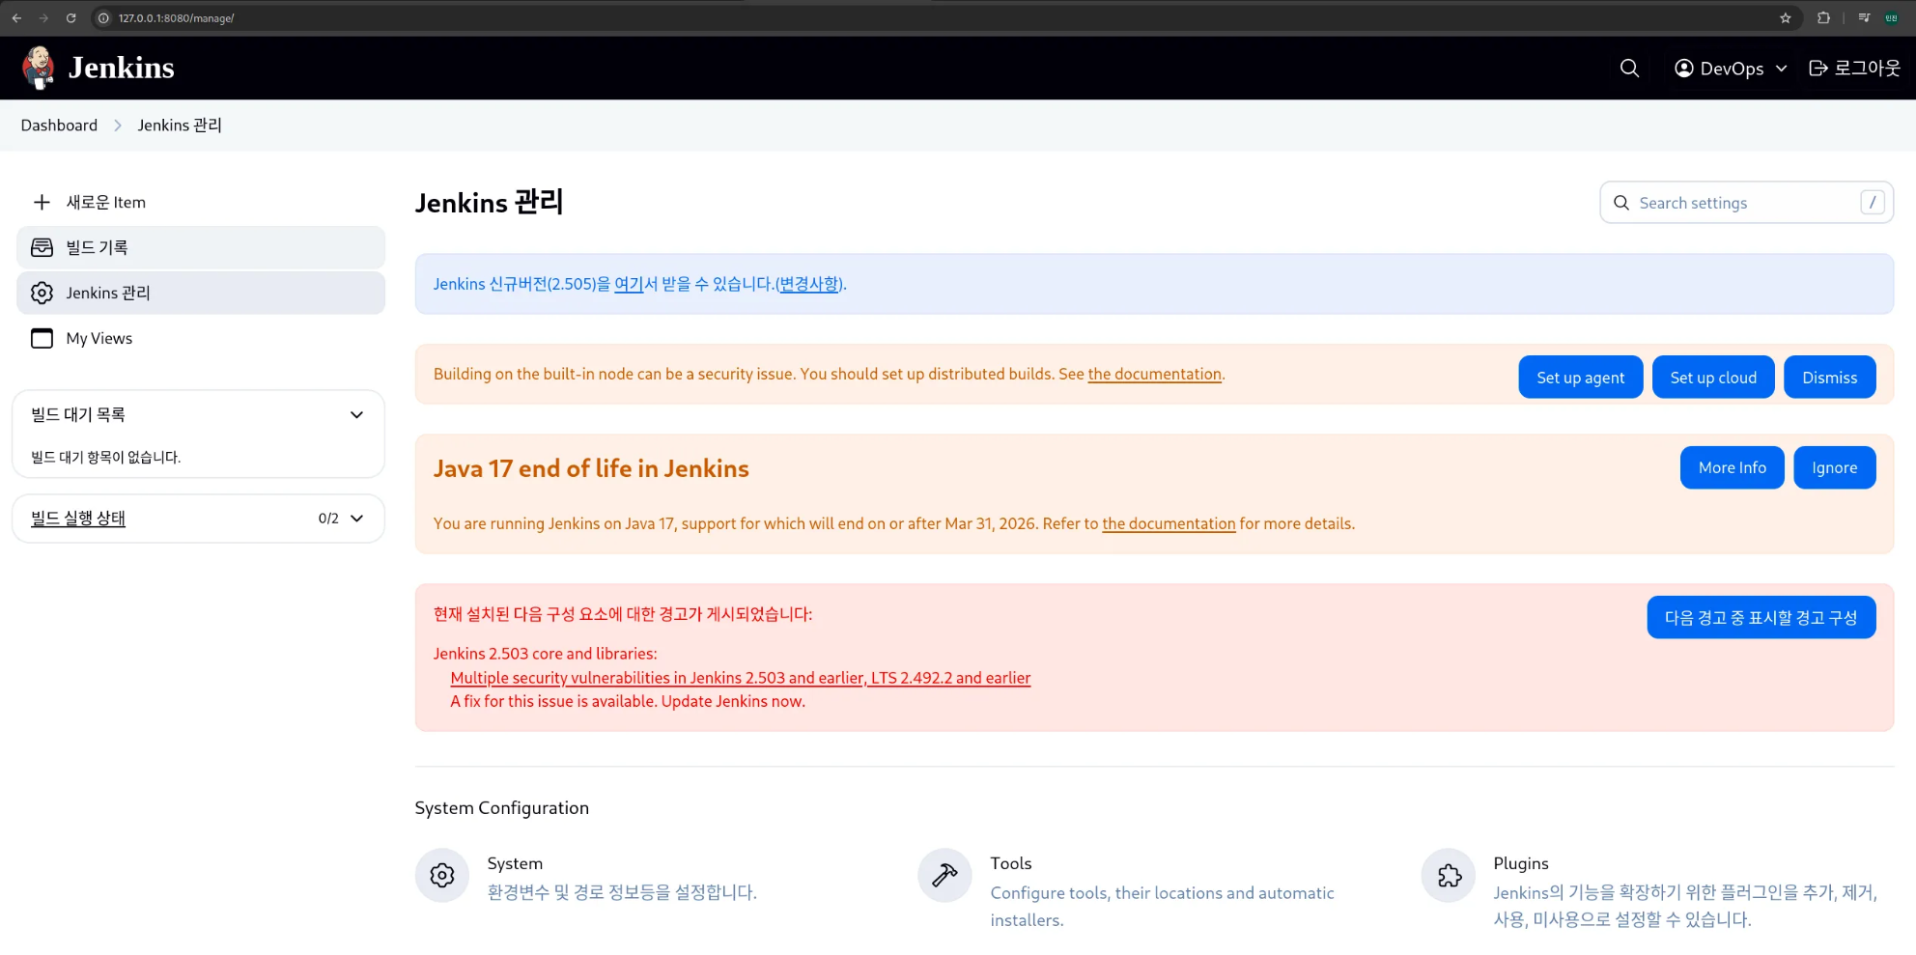Image resolution: width=1916 pixels, height=955 pixels.
Task: Click the 빌드 대기 목록 heading
Action: point(78,415)
